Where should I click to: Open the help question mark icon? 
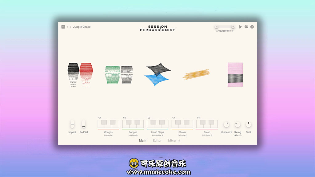click(252, 27)
